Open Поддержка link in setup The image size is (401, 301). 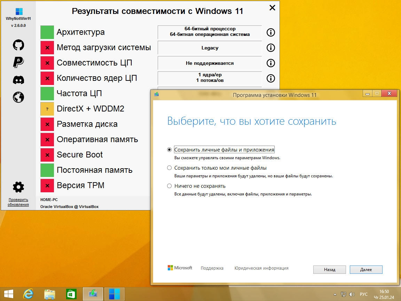[x=212, y=268]
